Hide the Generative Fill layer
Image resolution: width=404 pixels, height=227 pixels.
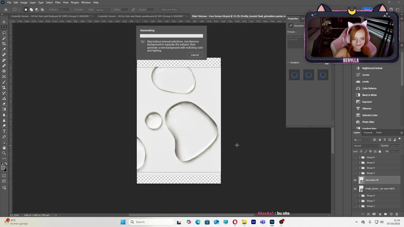[355, 180]
